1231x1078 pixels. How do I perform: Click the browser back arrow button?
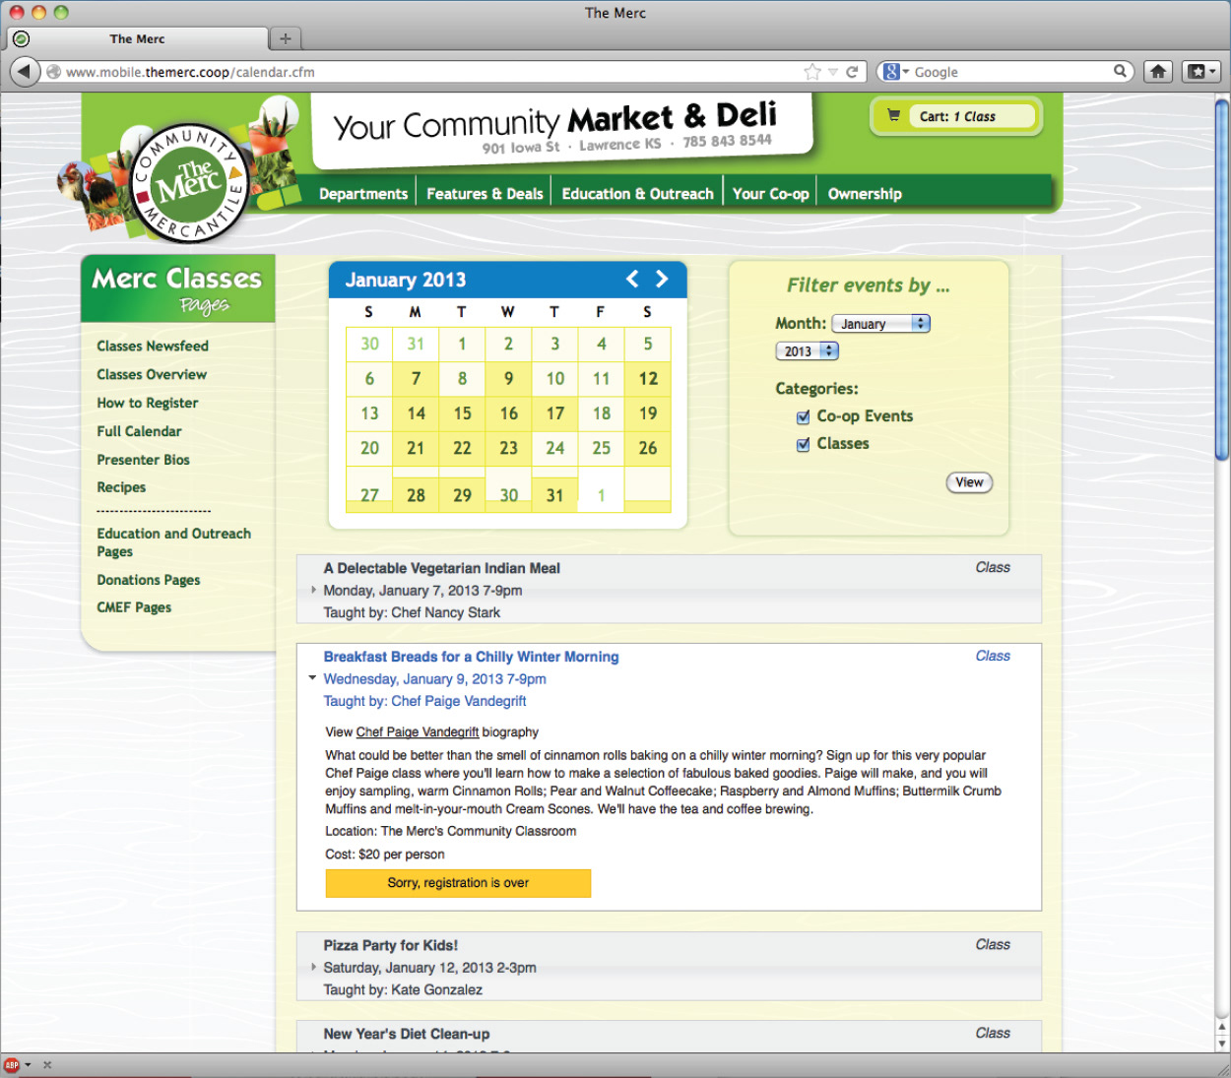click(24, 72)
